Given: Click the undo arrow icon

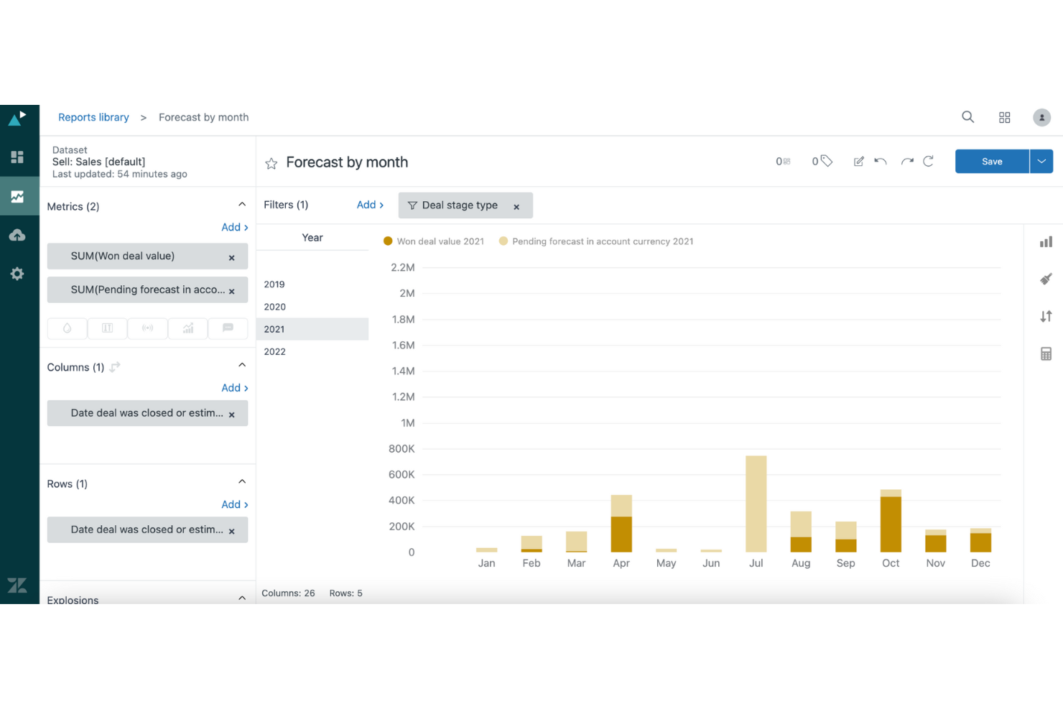Looking at the screenshot, I should [x=881, y=161].
